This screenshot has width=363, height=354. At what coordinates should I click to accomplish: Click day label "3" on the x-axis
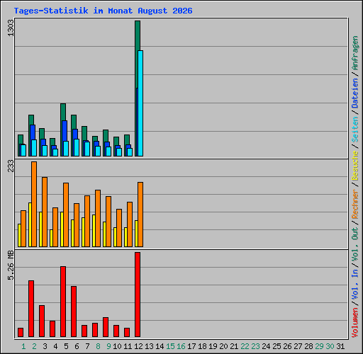45,346
